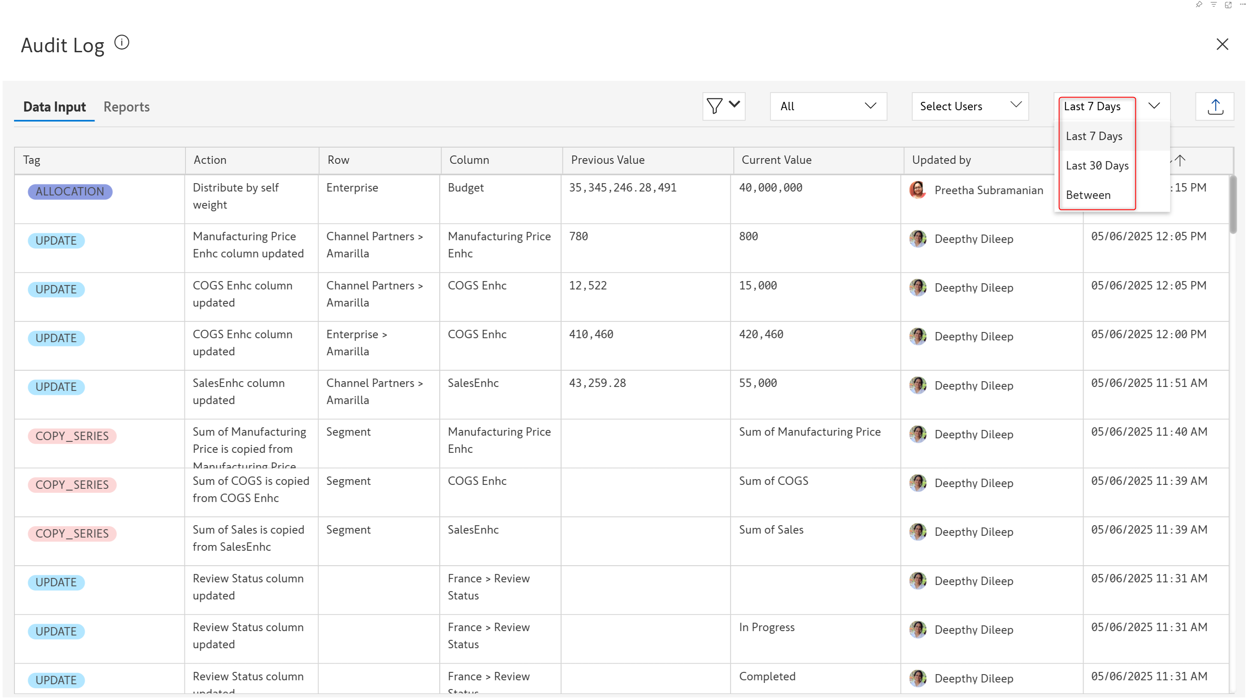The height and width of the screenshot is (700, 1247).
Task: Expand the Select Users dropdown
Action: pos(970,106)
